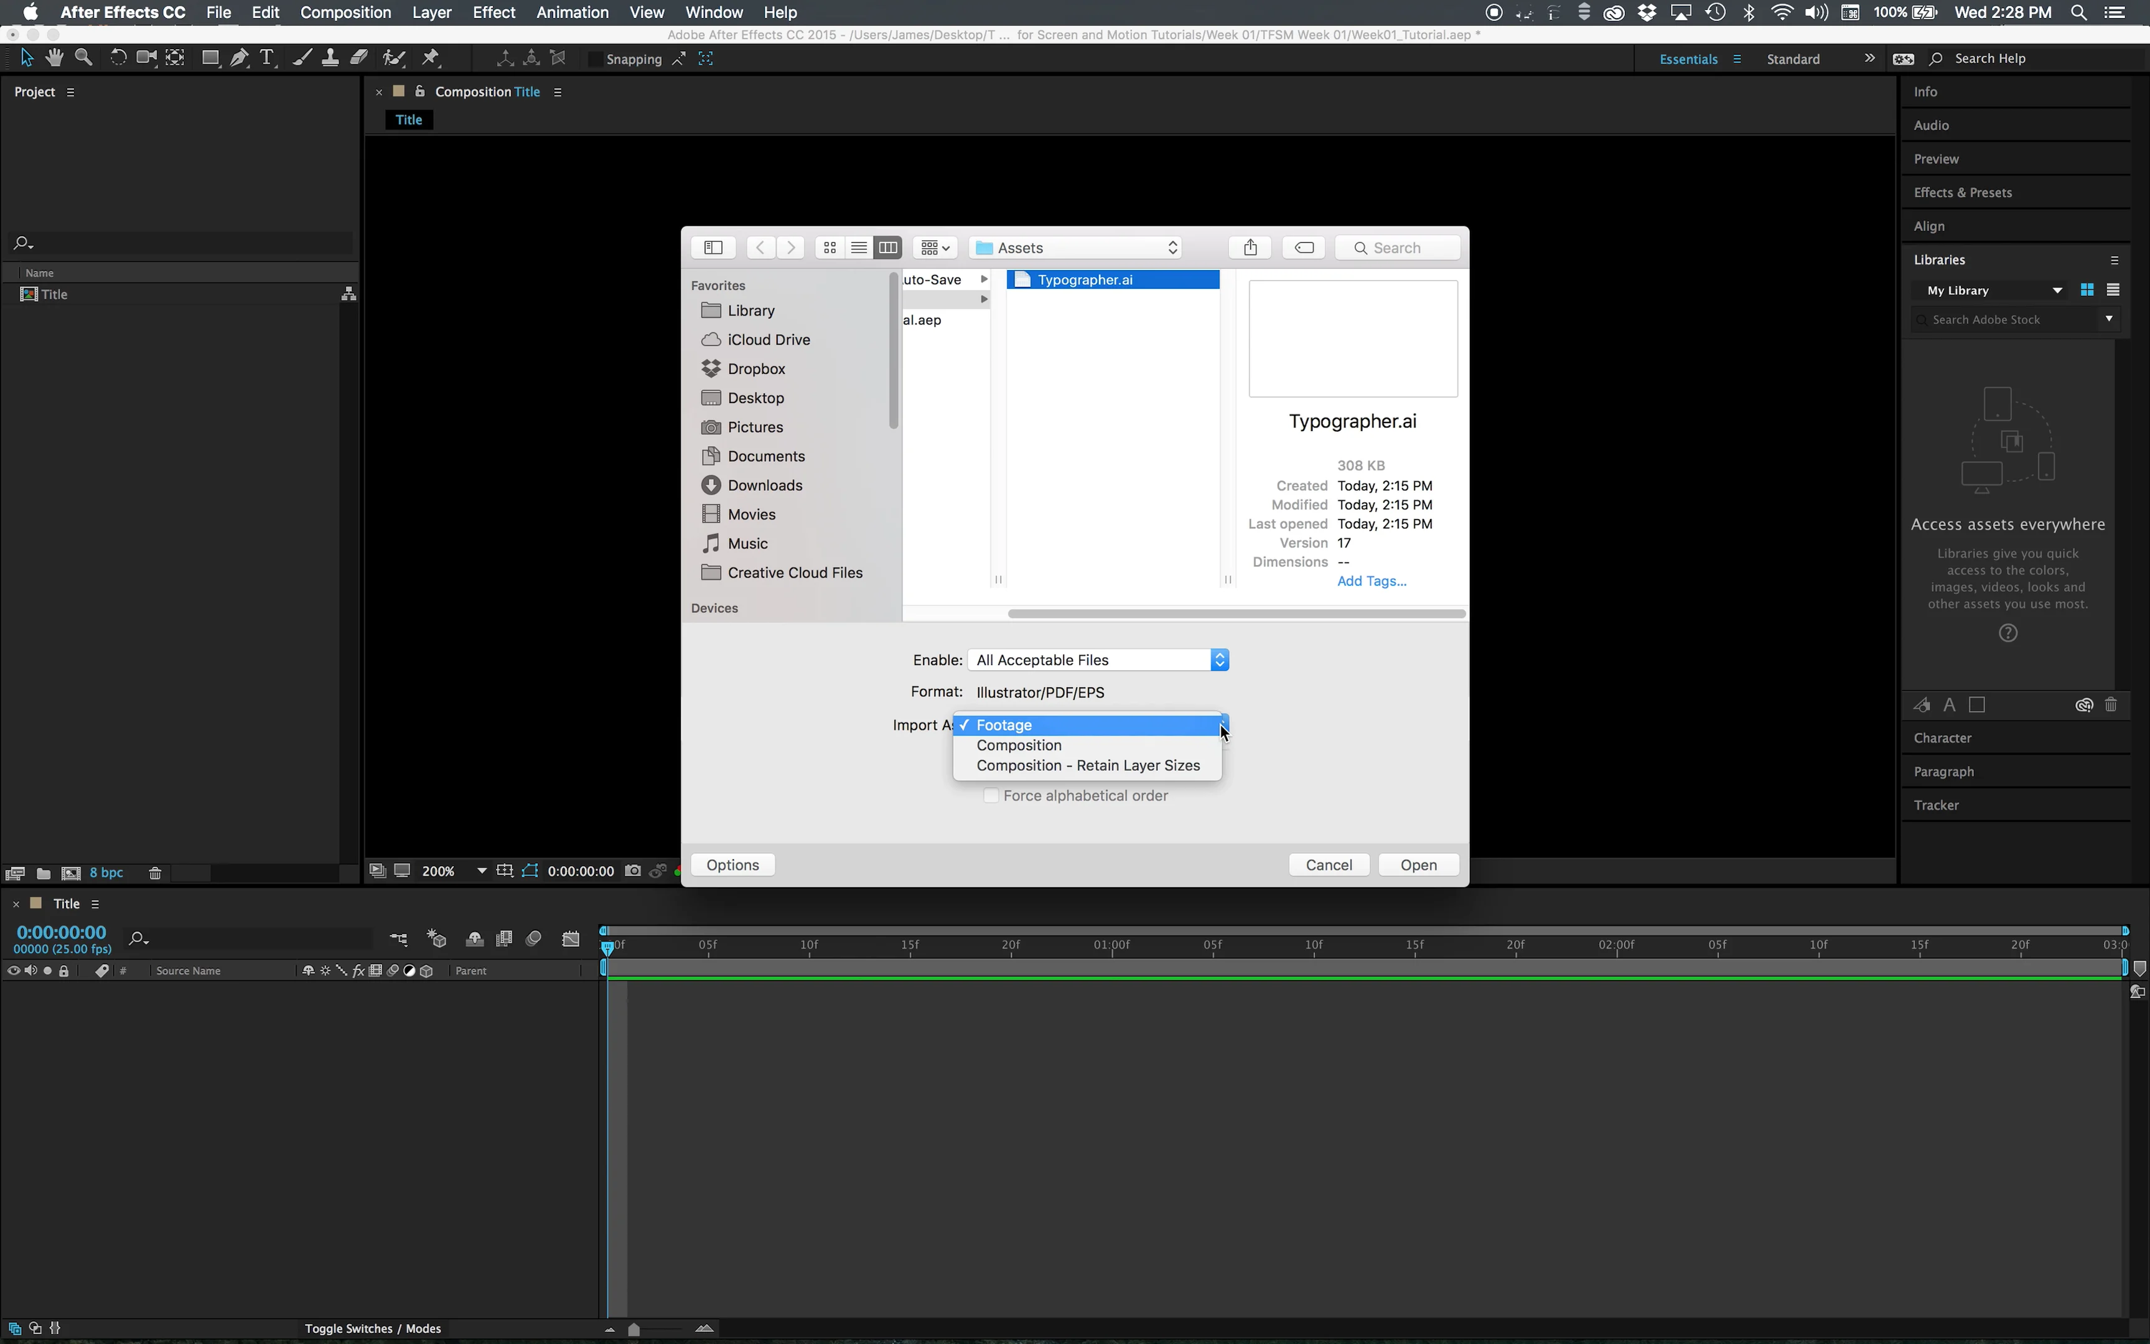
Task: Open the Composition menu
Action: 346,12
